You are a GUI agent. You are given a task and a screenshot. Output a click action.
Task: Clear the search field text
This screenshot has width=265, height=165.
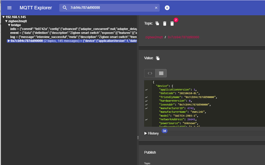click(156, 8)
